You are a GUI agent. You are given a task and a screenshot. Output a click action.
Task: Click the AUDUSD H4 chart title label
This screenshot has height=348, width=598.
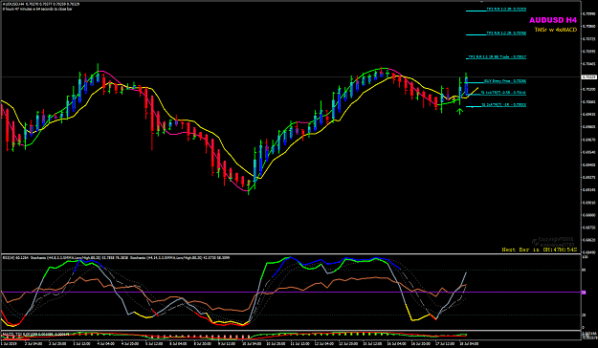[553, 21]
